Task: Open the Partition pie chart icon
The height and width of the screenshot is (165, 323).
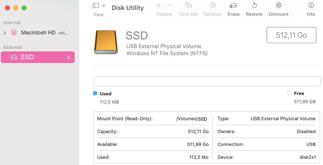Action: [x=213, y=5]
